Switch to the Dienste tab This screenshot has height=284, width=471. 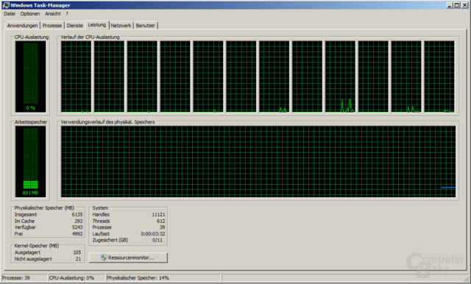click(x=75, y=26)
